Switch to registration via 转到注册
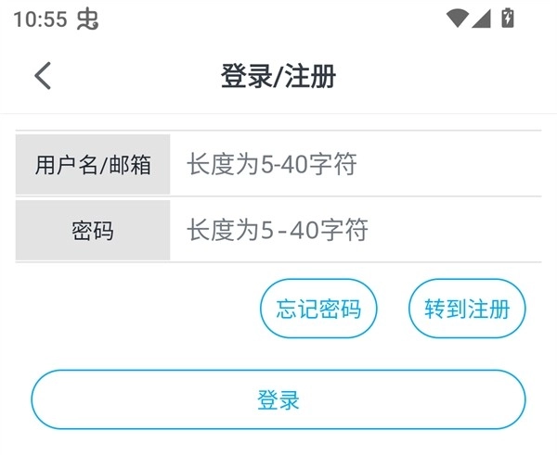 click(467, 309)
